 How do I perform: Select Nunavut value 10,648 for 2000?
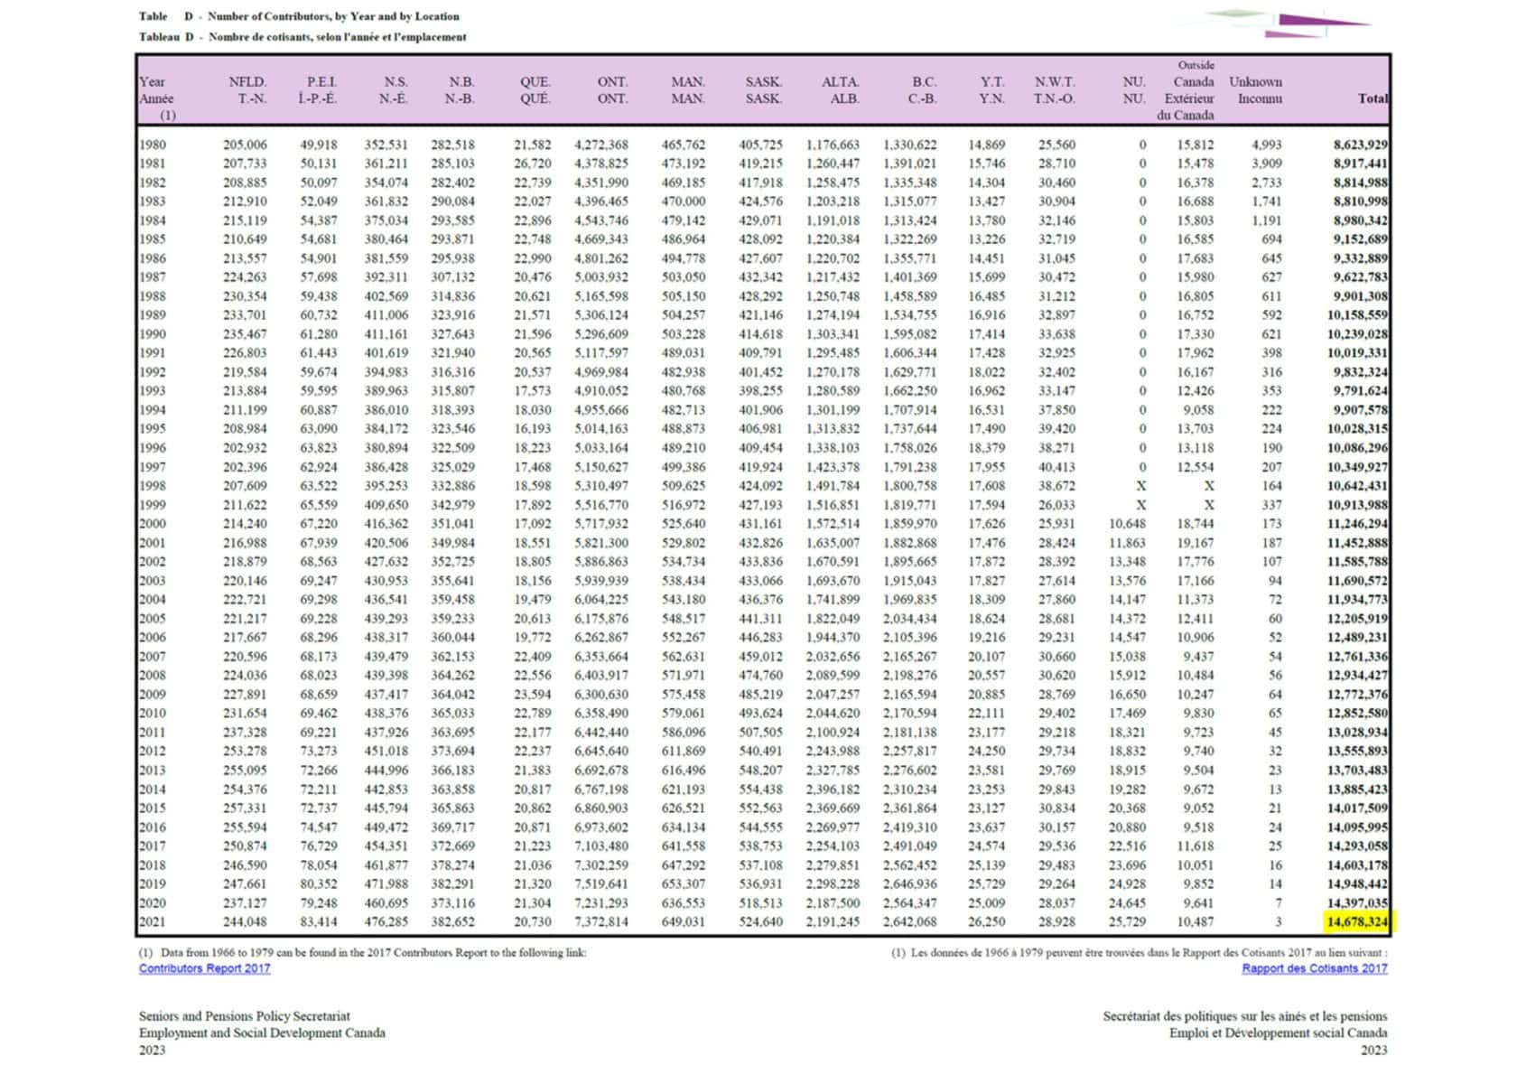(x=1127, y=524)
